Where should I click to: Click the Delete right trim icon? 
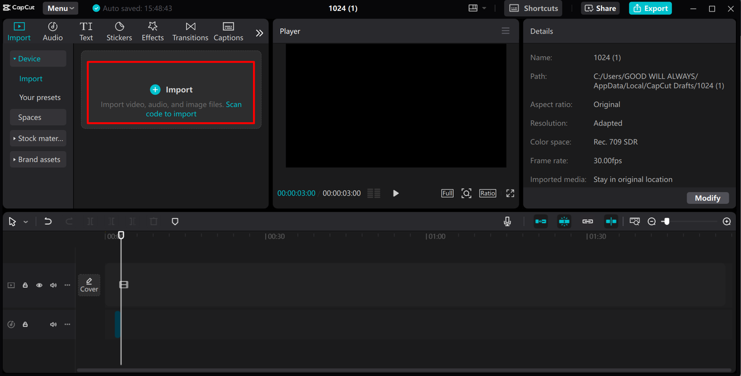point(133,222)
